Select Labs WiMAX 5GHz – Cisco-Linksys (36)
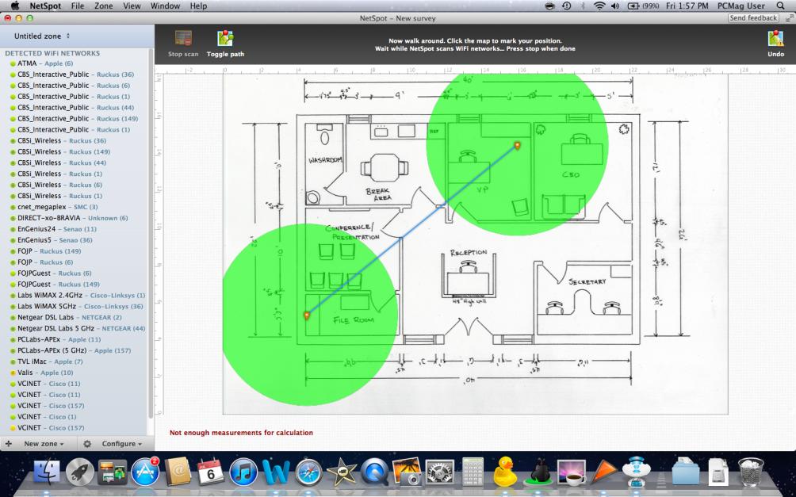Screen dimensions: 796x497 [x=80, y=307]
